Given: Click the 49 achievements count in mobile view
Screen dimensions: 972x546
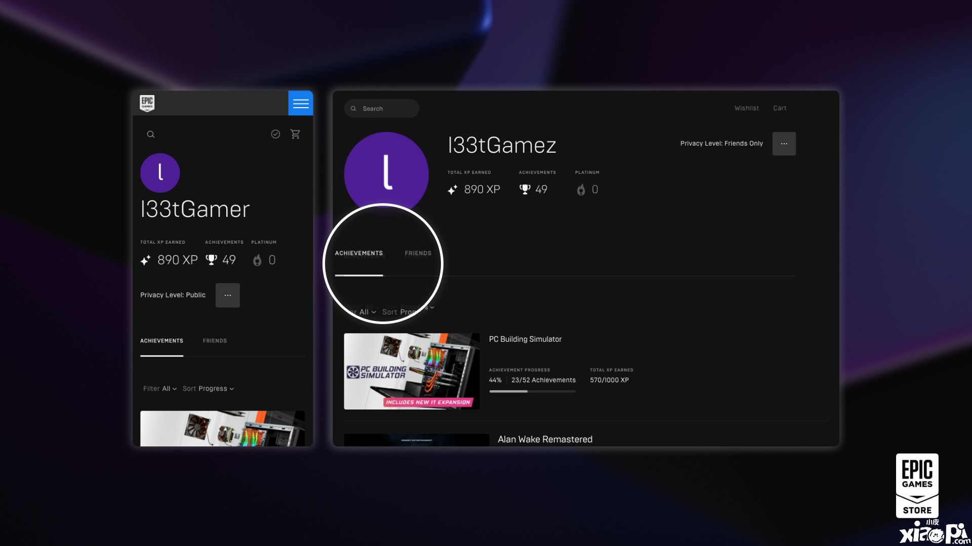Looking at the screenshot, I should (x=229, y=260).
